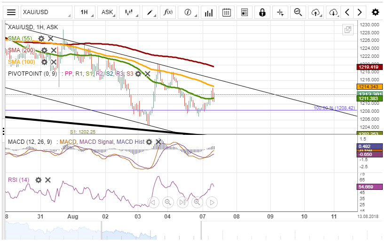Click the bar chart volume icon
This screenshot has width=387, height=242.
click(x=209, y=12)
